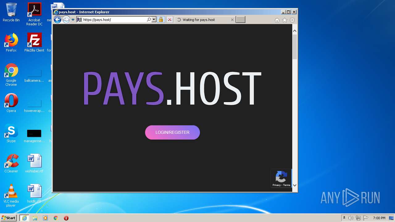Minimize the Internet Explorer window
The width and height of the screenshot is (395, 222).
283,12
